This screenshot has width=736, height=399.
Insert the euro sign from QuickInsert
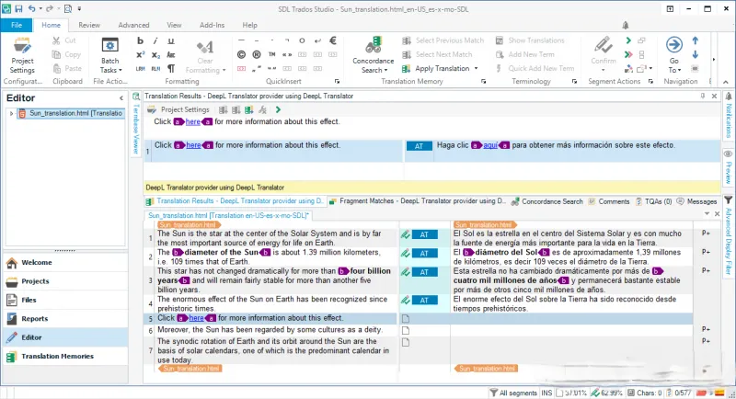click(x=333, y=40)
